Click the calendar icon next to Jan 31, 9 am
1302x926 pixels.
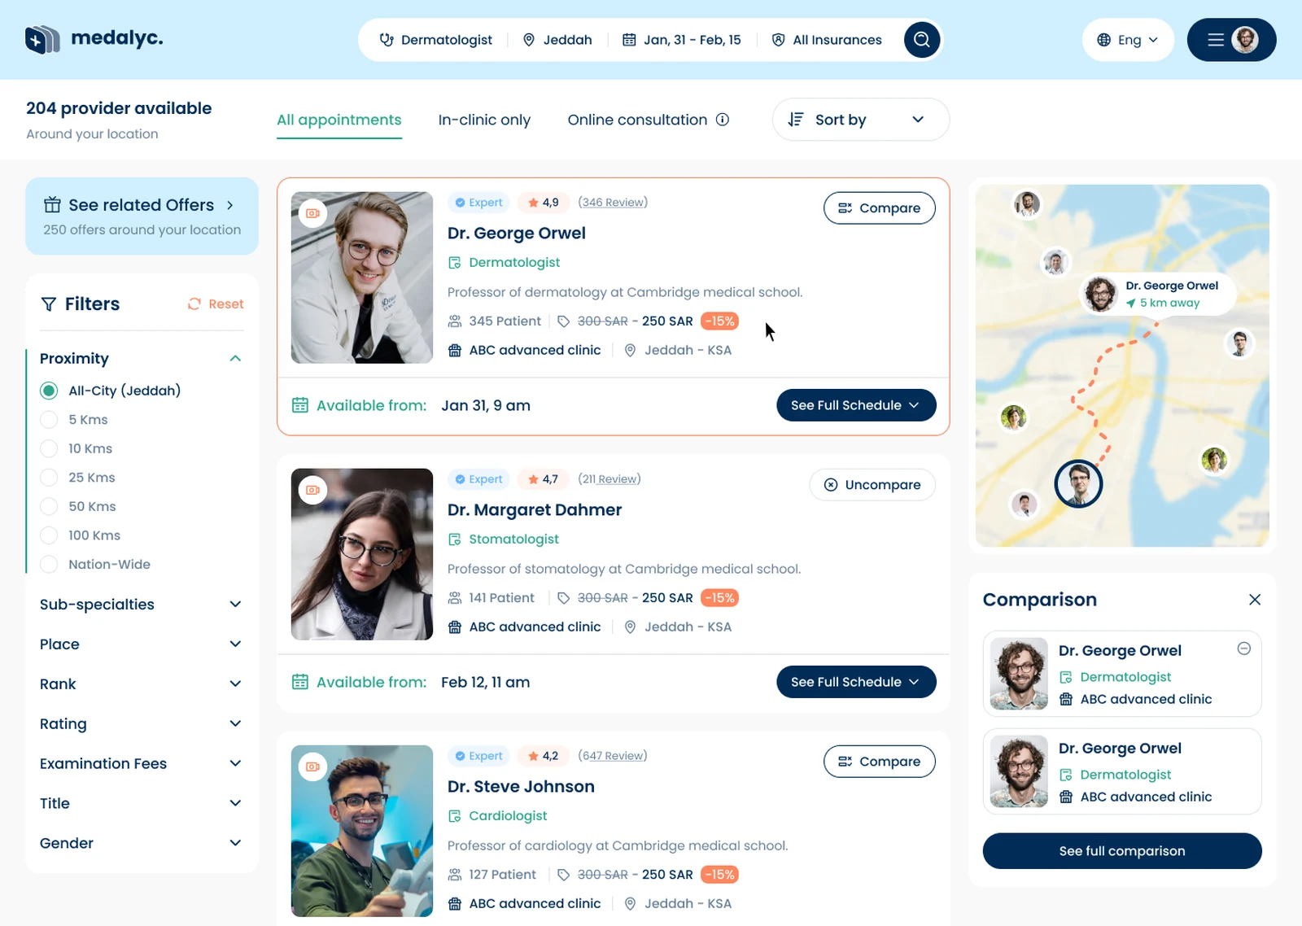coord(300,405)
